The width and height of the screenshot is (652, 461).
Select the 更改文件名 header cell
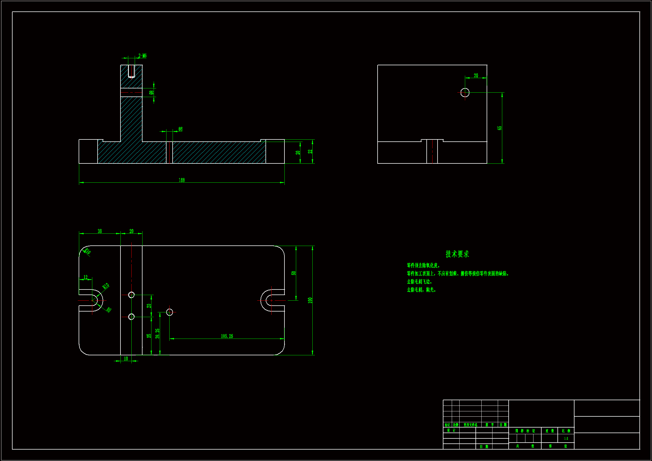470,425
